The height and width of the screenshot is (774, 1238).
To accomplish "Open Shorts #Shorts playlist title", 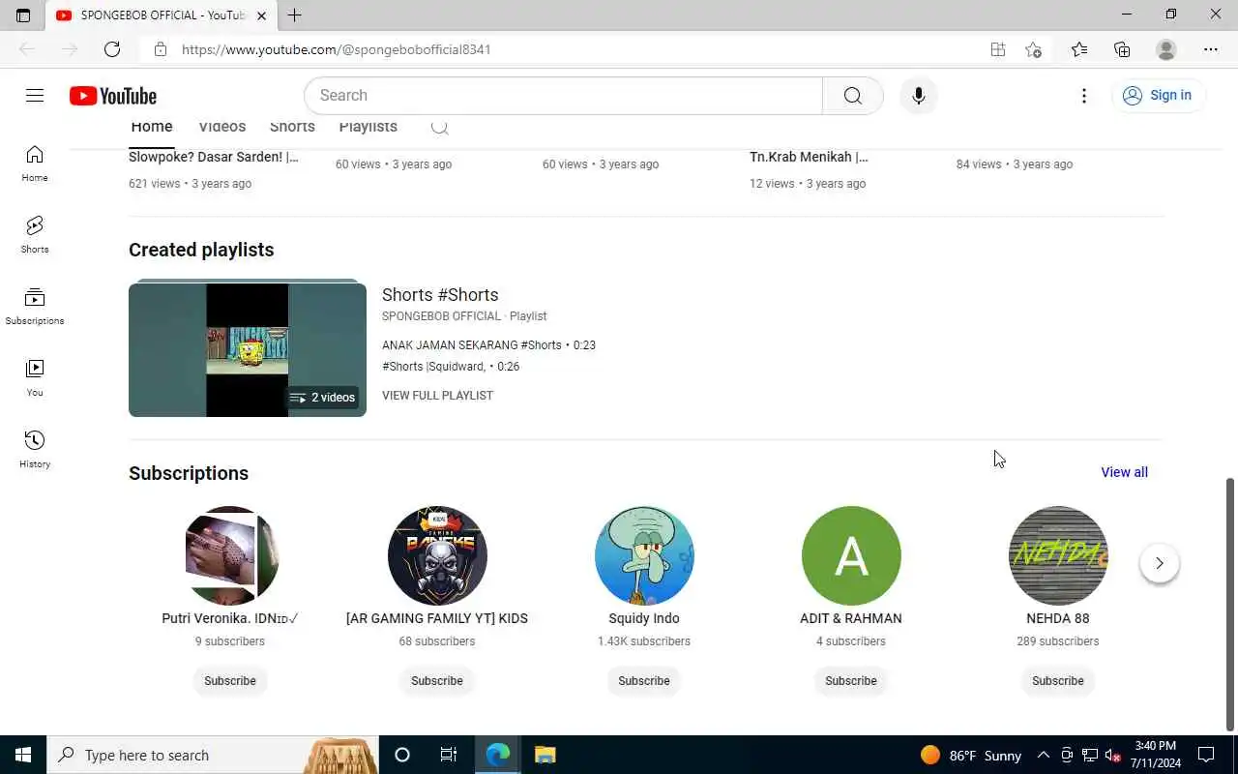I will click(x=440, y=295).
